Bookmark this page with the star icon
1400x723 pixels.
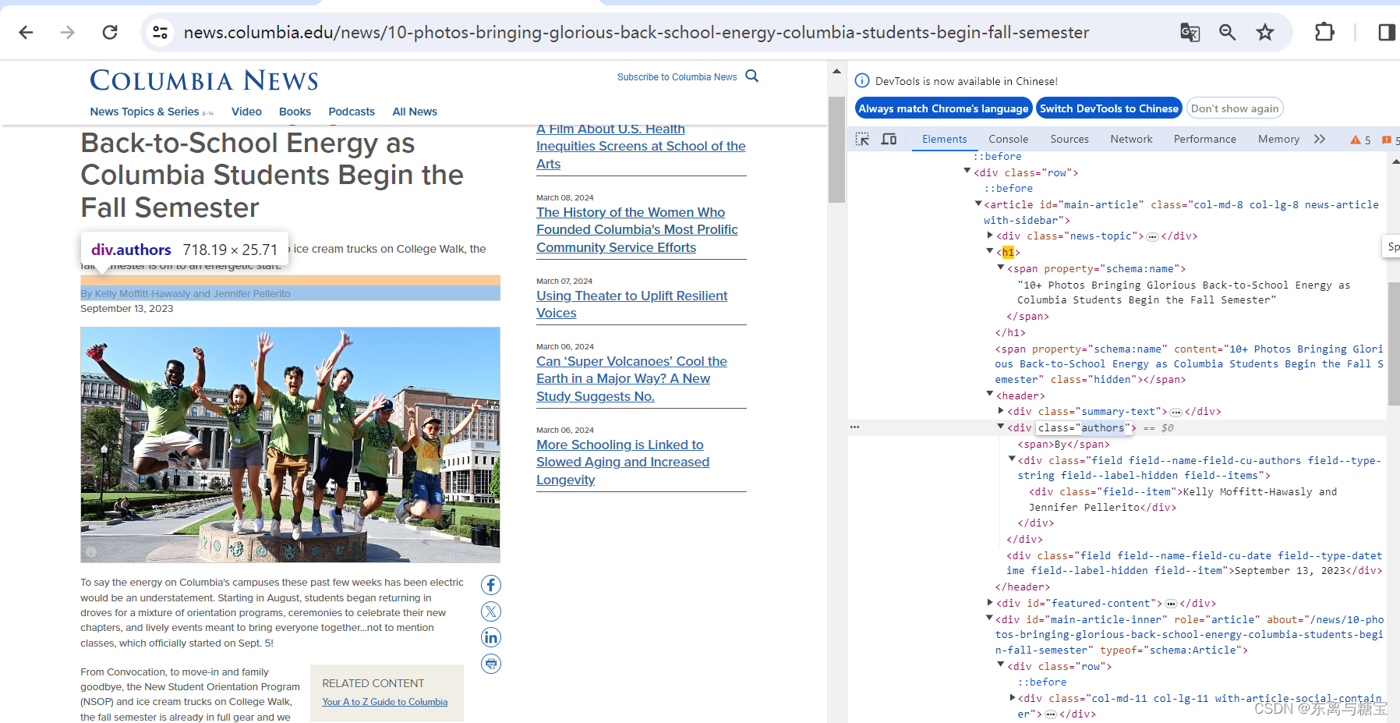1265,32
